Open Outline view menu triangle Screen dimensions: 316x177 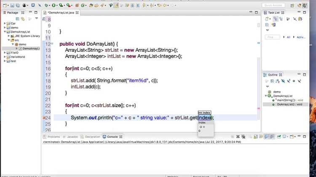coord(268,86)
